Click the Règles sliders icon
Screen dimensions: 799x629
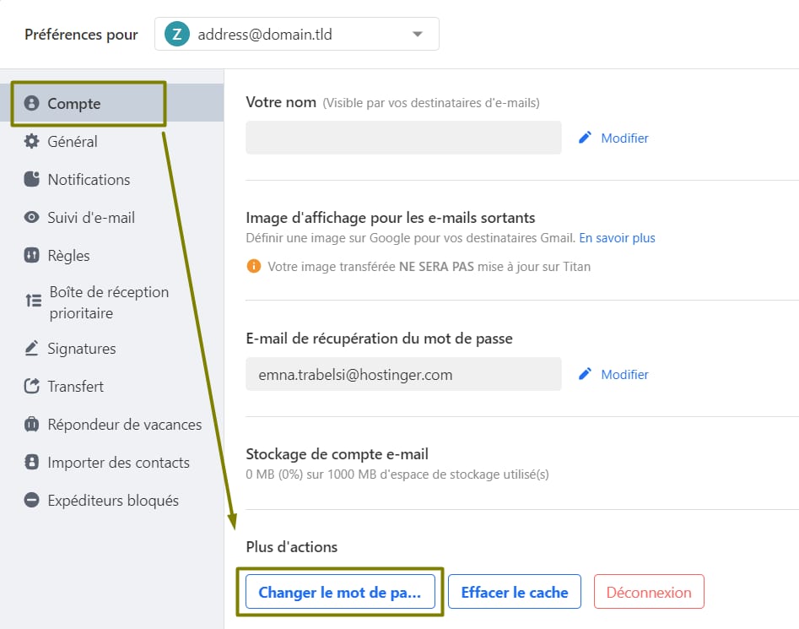pos(32,256)
